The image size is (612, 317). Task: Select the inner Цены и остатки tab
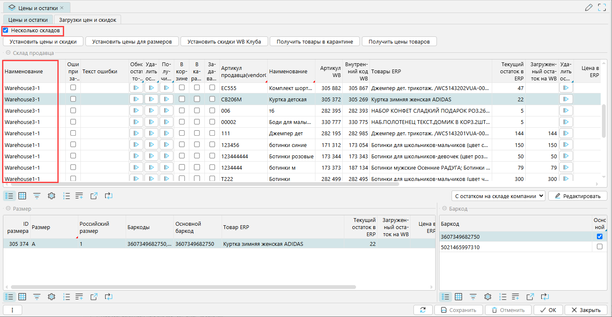coord(28,19)
